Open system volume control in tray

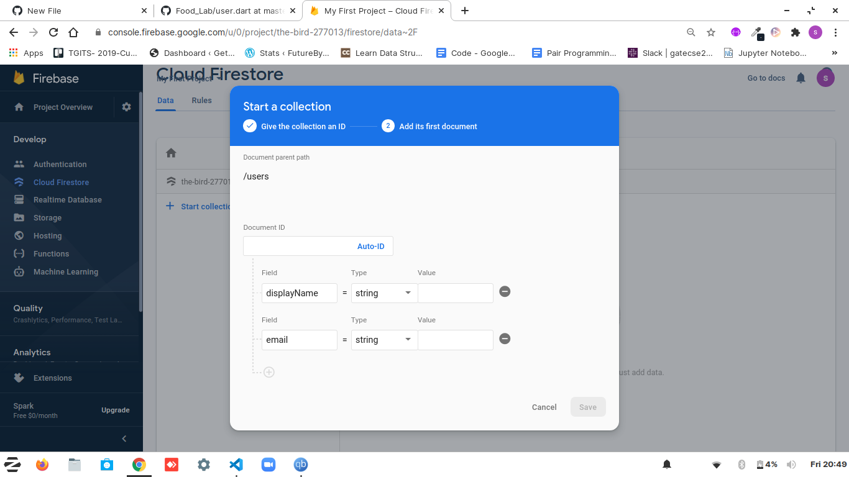[x=791, y=465]
